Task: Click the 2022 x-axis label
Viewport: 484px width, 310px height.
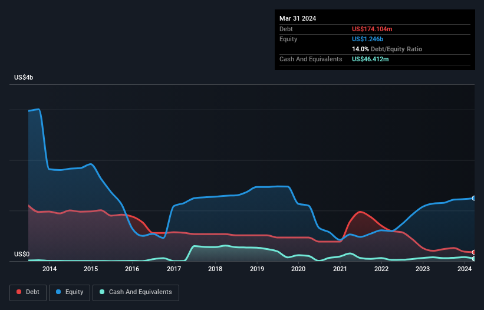Action: 381,269
